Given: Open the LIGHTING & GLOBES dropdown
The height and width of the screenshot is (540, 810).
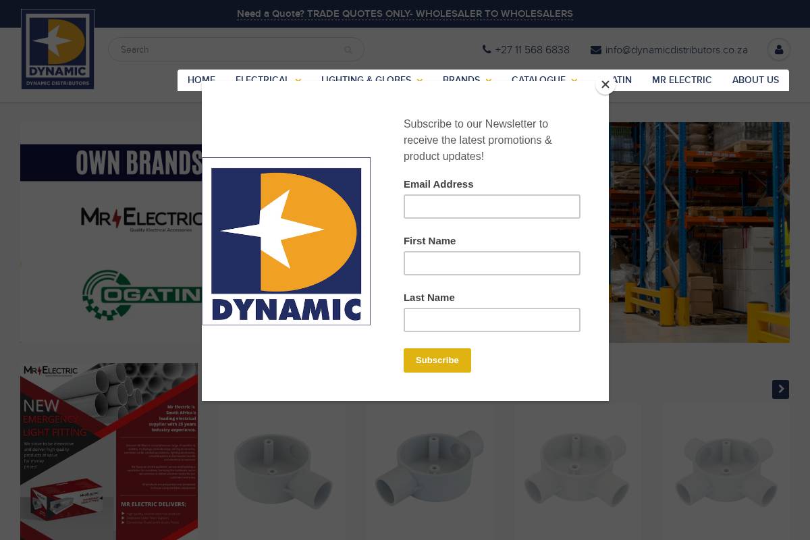Looking at the screenshot, I should pyautogui.click(x=367, y=80).
